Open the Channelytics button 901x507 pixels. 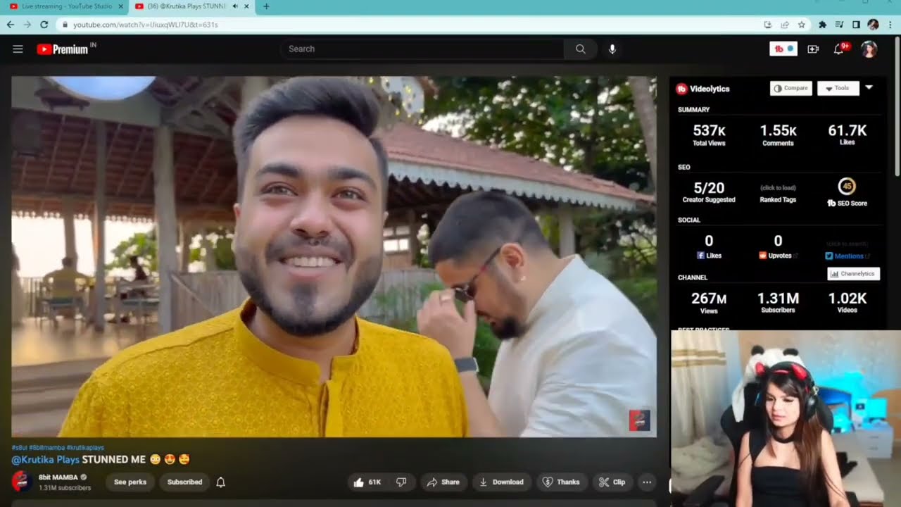[853, 274]
